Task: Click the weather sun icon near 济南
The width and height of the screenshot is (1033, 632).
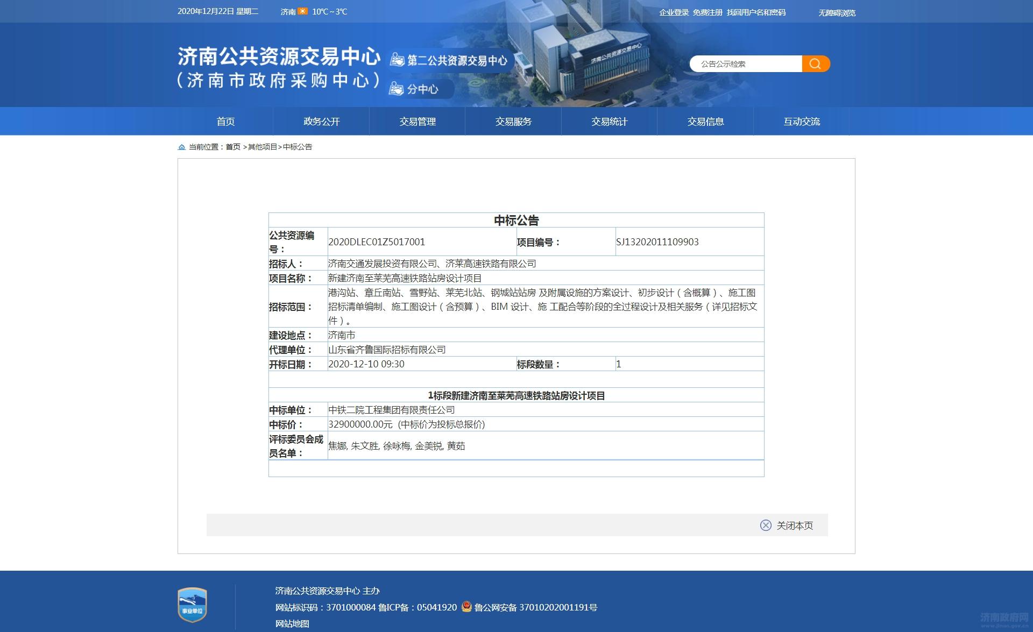Action: [x=303, y=11]
